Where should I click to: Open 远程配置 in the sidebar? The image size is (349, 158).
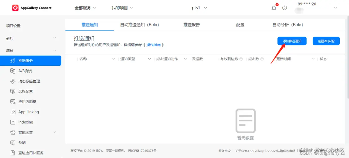26,91
